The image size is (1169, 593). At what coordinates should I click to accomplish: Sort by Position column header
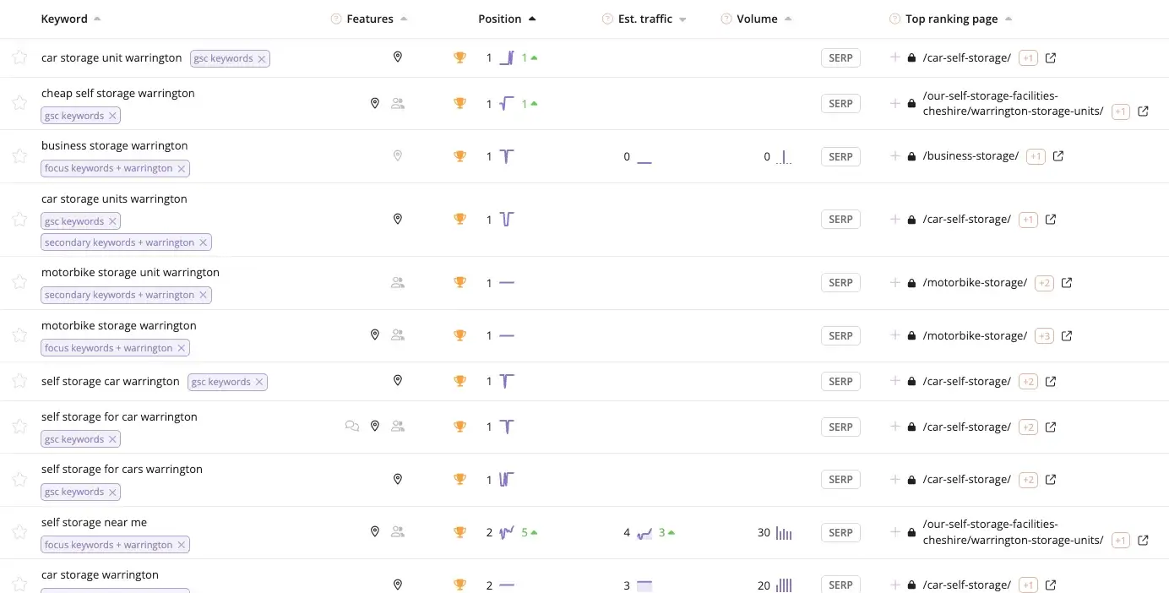[500, 19]
